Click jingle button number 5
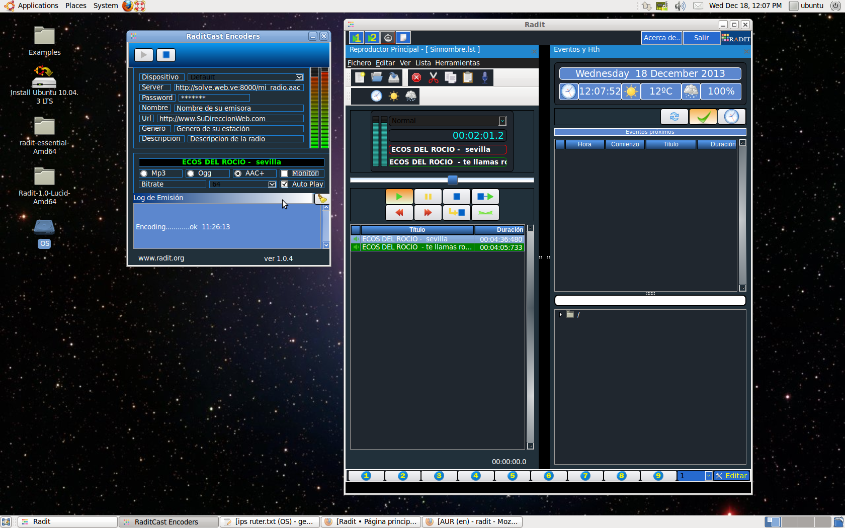The height and width of the screenshot is (528, 845). coord(513,476)
